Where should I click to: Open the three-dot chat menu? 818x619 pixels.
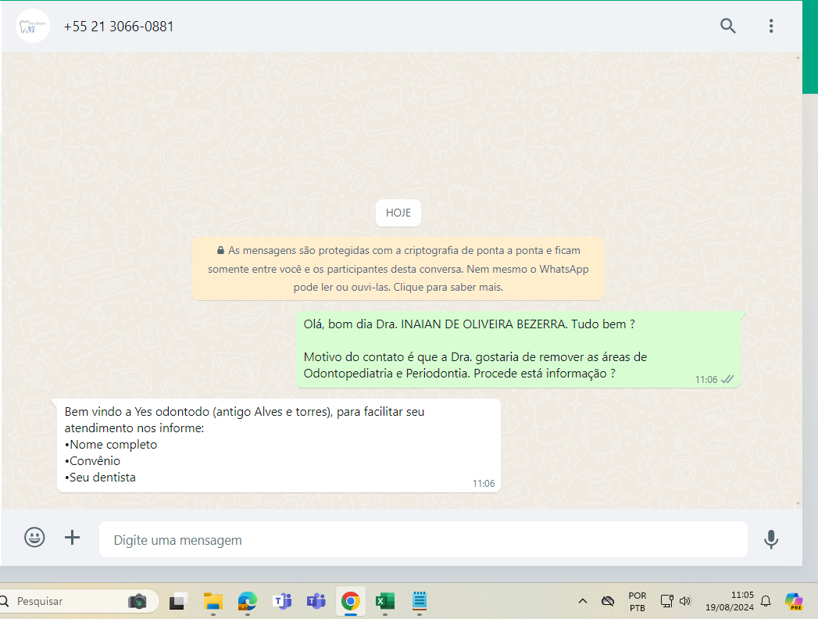[770, 26]
